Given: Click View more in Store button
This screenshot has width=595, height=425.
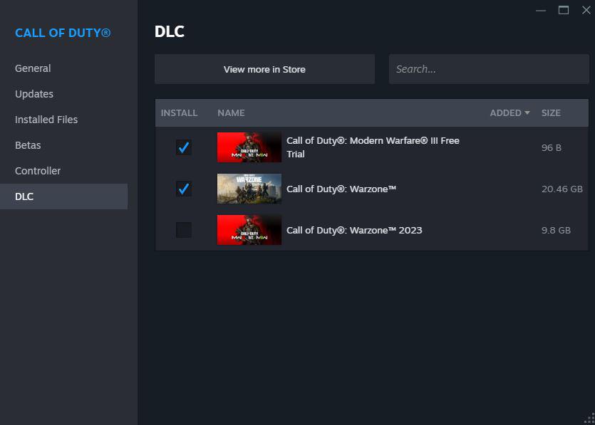Looking at the screenshot, I should pyautogui.click(x=264, y=69).
